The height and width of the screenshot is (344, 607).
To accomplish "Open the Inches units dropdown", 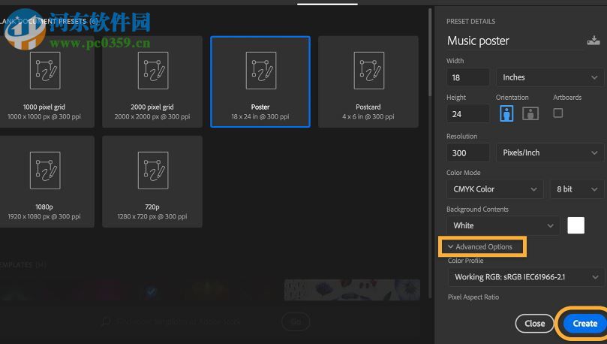I will 550,77.
